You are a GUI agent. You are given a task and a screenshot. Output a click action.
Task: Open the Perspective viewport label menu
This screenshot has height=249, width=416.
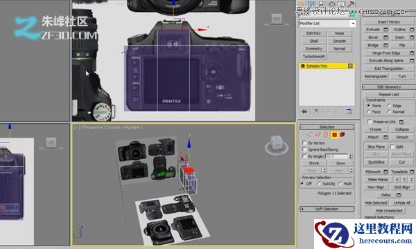tap(92, 127)
